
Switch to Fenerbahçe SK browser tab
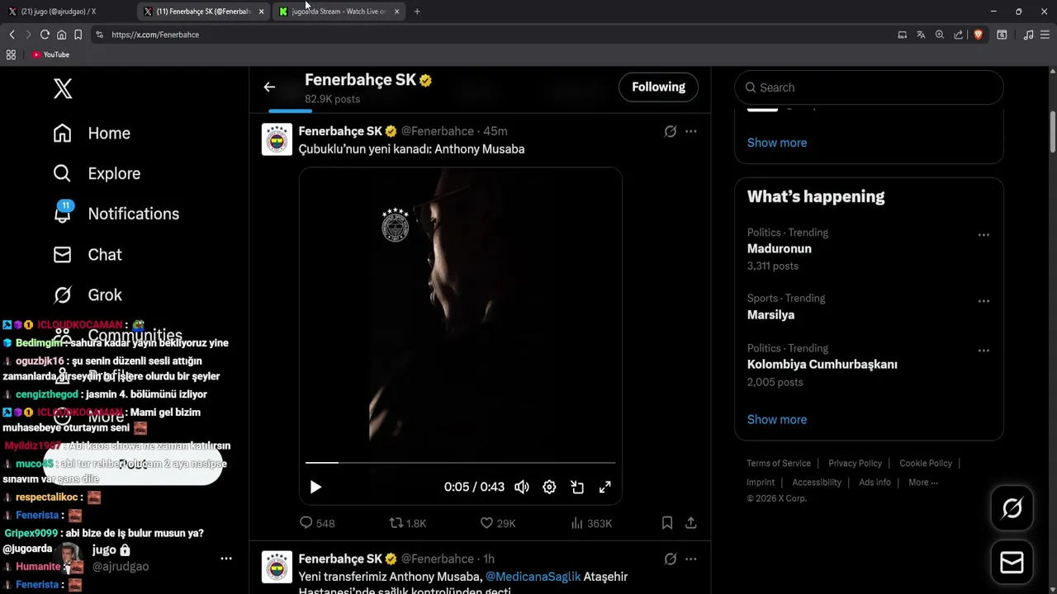204,12
